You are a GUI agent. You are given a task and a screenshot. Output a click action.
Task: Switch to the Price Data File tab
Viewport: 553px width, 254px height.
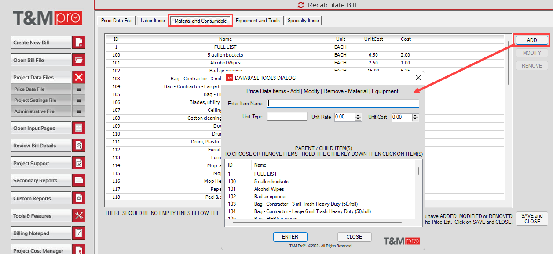point(116,21)
